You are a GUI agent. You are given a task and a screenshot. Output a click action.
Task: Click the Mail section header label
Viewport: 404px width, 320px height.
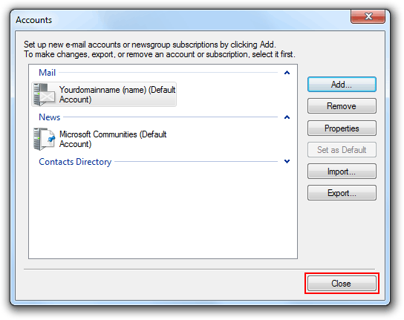tap(47, 73)
